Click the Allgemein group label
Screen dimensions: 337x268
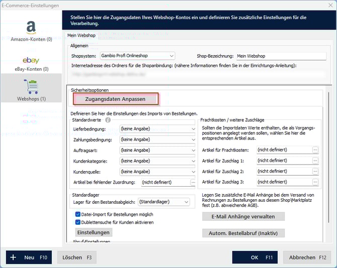[x=79, y=46]
